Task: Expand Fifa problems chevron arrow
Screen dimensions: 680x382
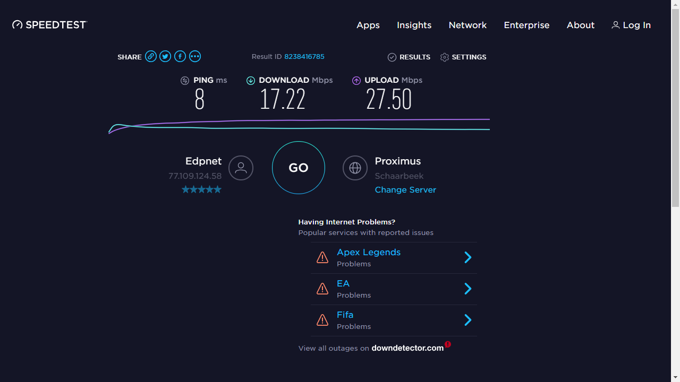Action: click(468, 320)
